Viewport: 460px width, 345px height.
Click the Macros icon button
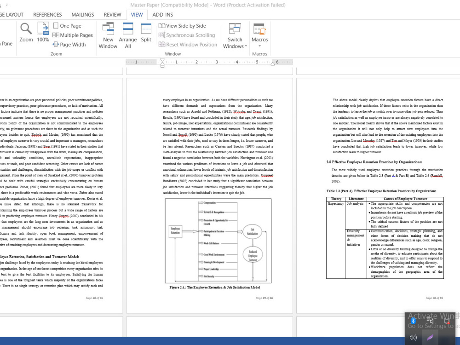click(x=259, y=29)
